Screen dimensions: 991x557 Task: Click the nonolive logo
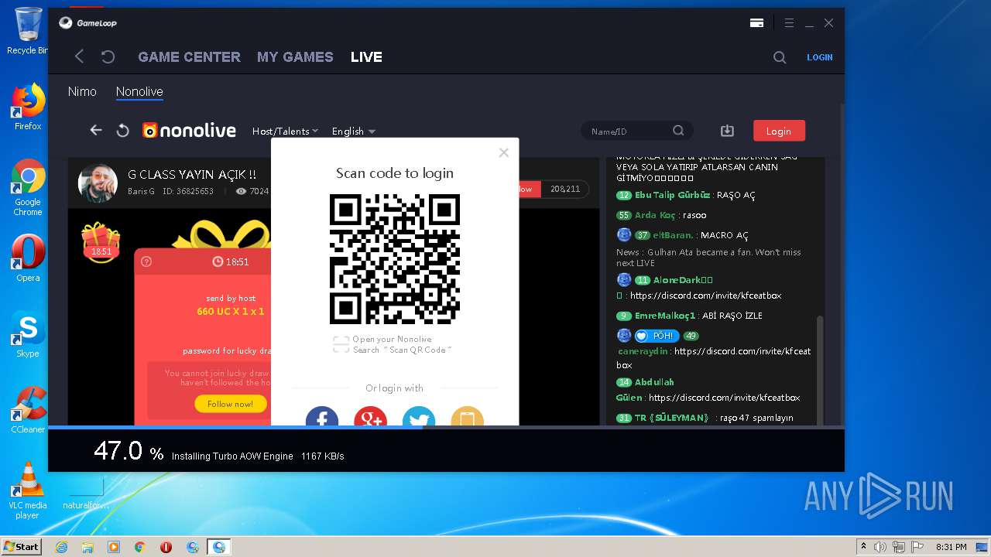189,131
